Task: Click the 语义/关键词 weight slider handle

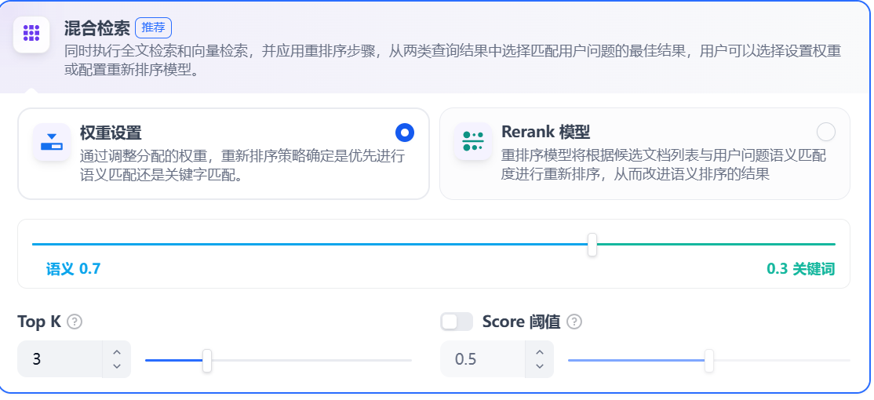Action: pyautogui.click(x=592, y=245)
